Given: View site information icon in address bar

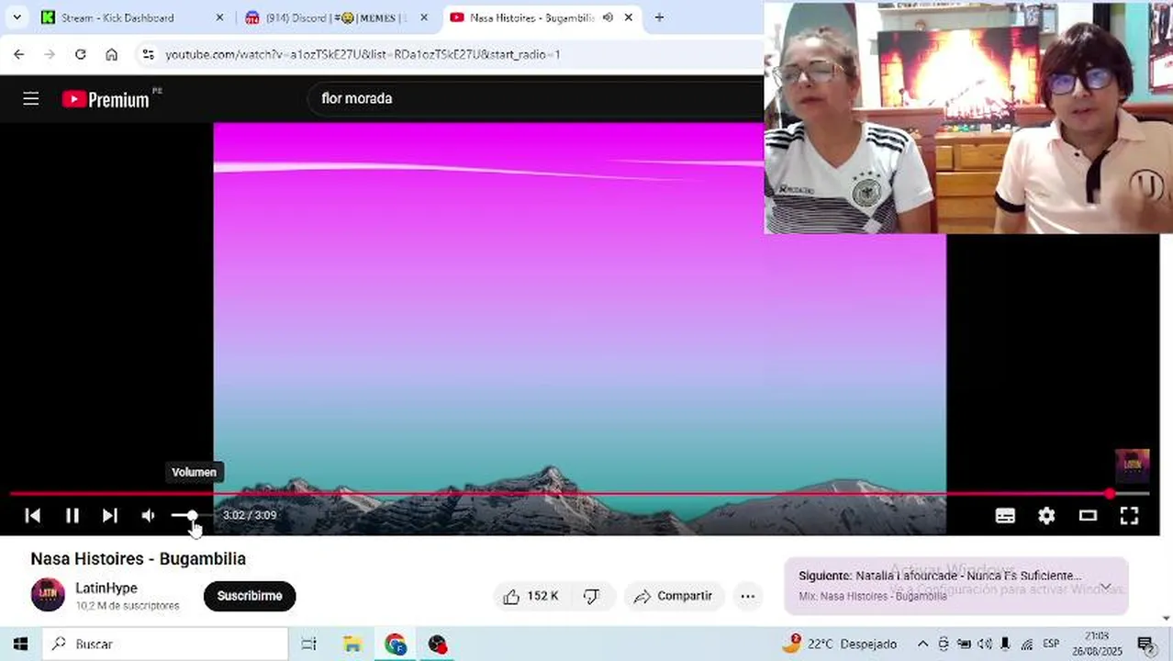Looking at the screenshot, I should click(x=148, y=54).
